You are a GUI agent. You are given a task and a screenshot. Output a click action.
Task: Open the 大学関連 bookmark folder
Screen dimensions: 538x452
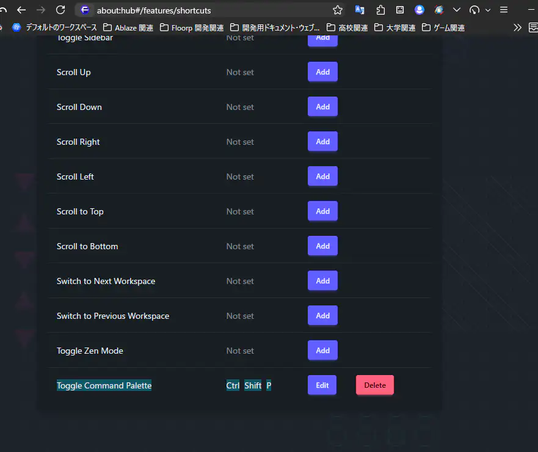point(394,28)
